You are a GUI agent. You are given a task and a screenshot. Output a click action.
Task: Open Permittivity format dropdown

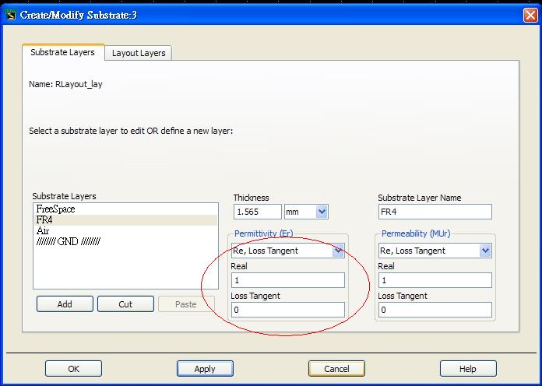point(288,251)
